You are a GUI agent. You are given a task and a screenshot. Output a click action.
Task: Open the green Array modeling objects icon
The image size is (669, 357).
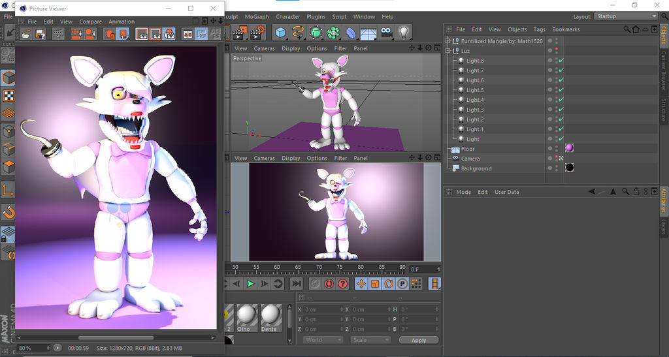pyautogui.click(x=333, y=33)
